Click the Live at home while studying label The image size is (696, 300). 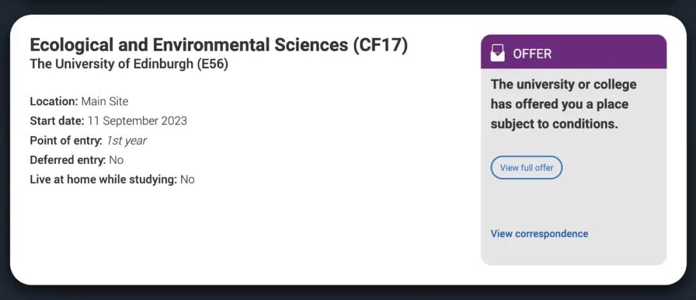[x=103, y=180]
